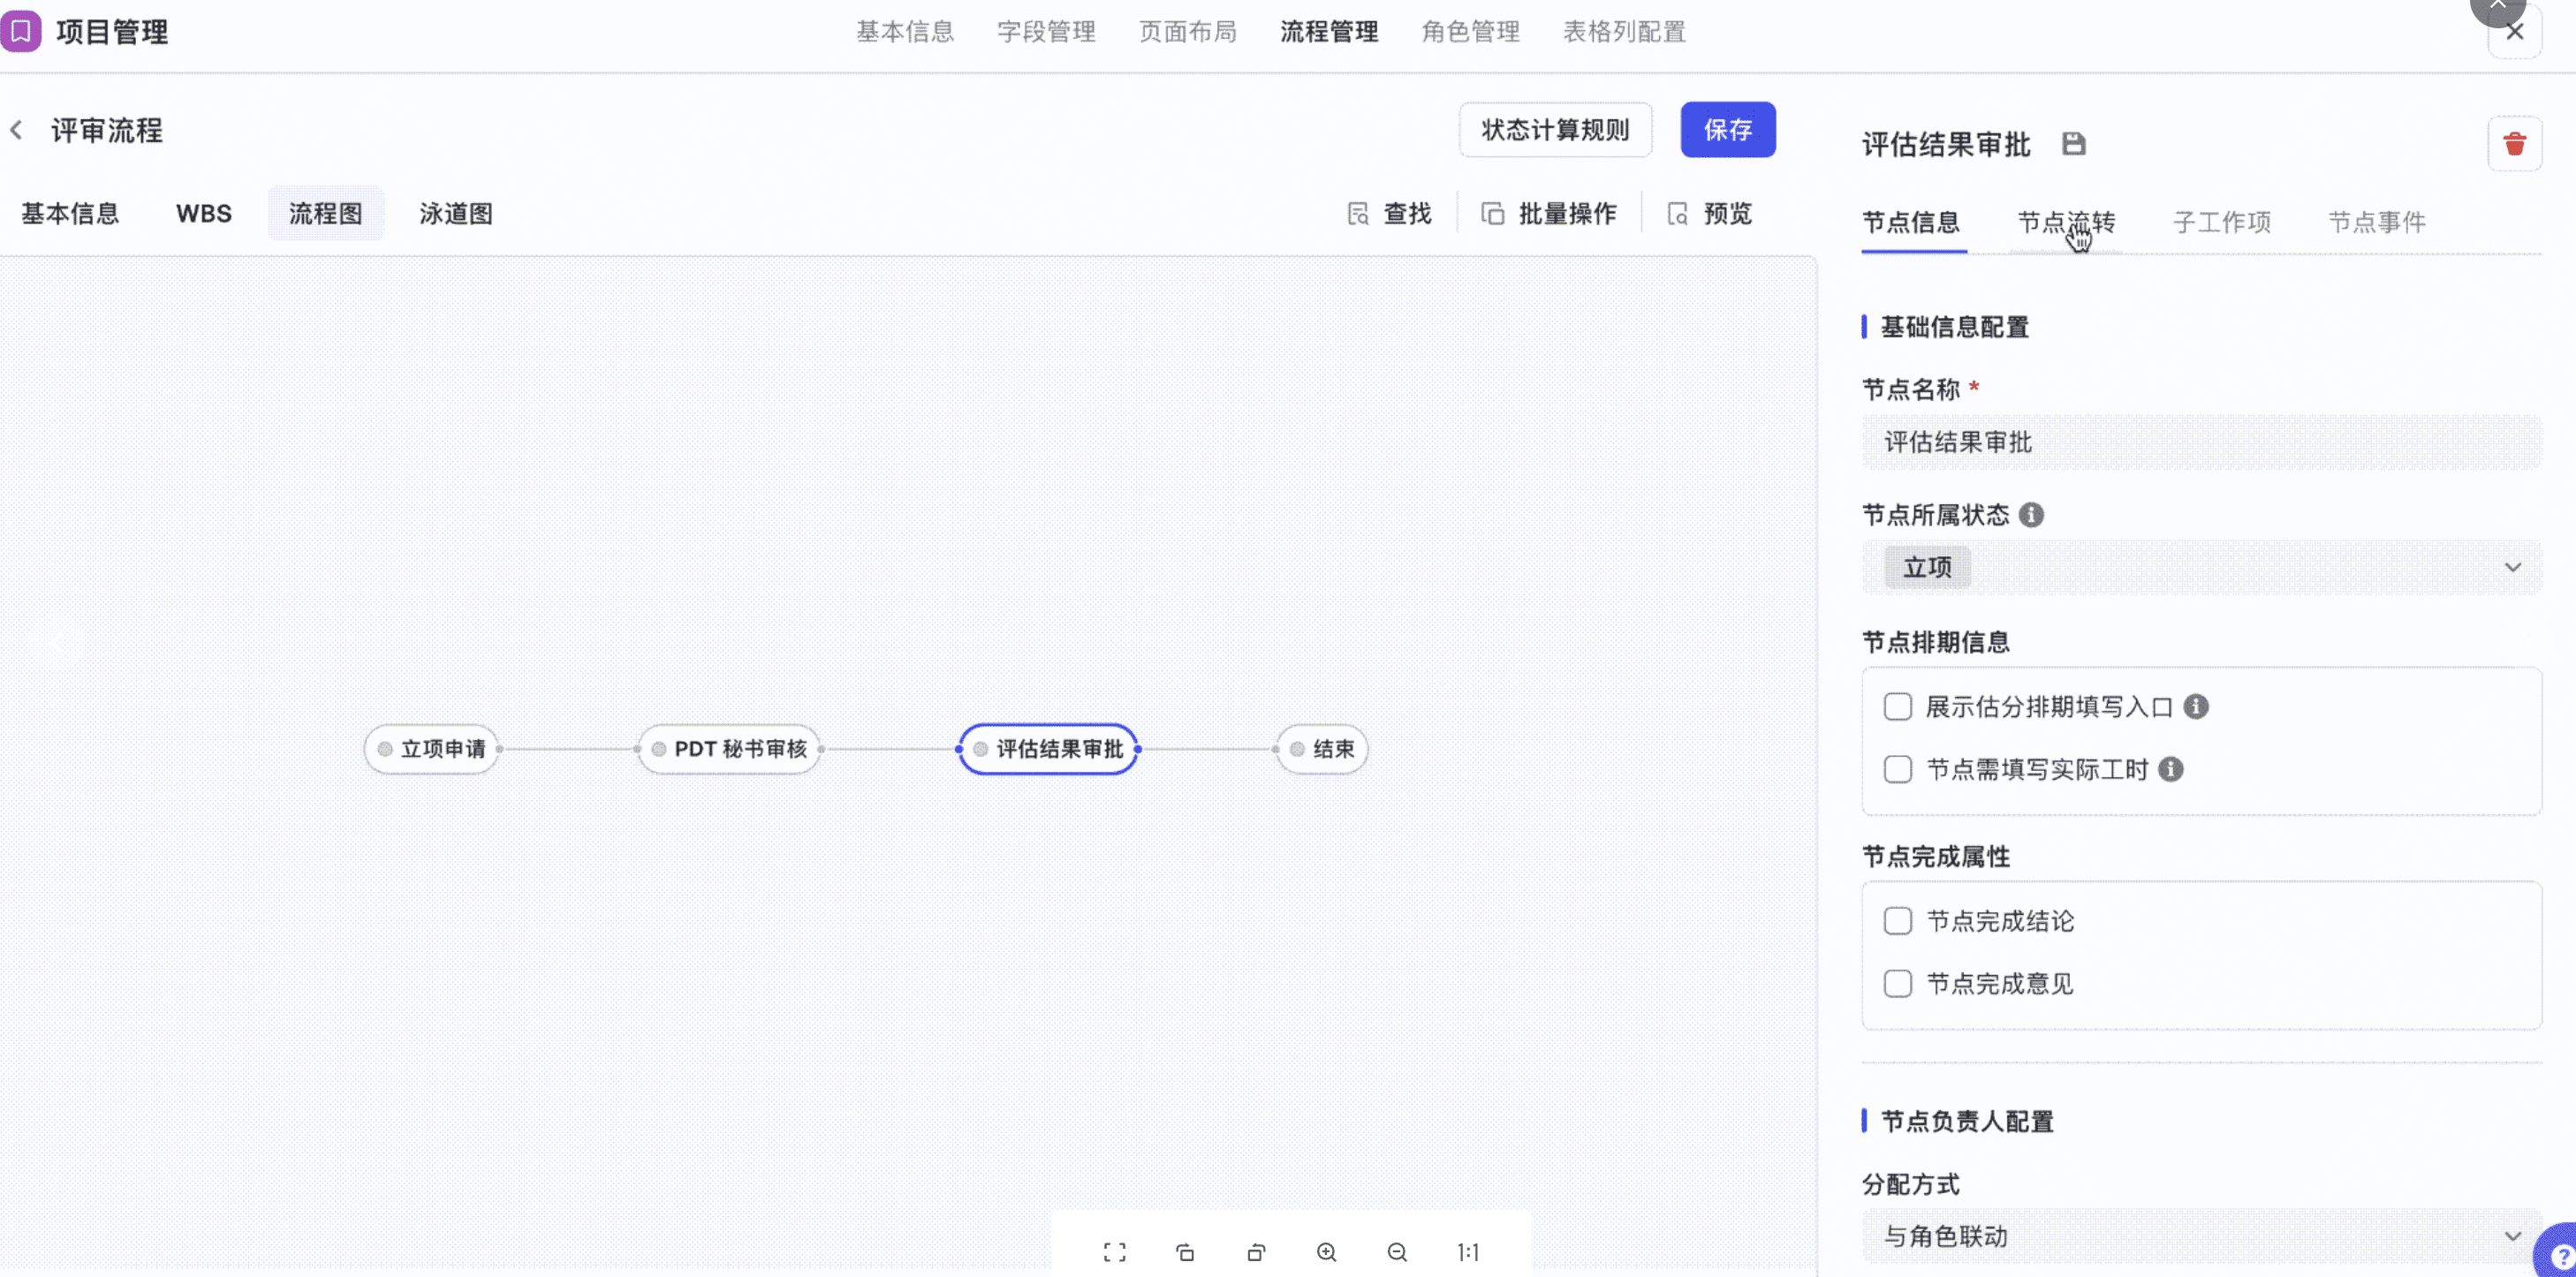Go back using the arrow beside 评审流程
The height and width of the screenshot is (1277, 2576).
16,130
